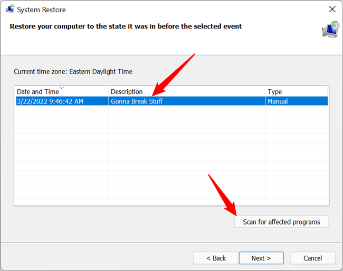
Task: Proceed with the Next button
Action: click(261, 258)
